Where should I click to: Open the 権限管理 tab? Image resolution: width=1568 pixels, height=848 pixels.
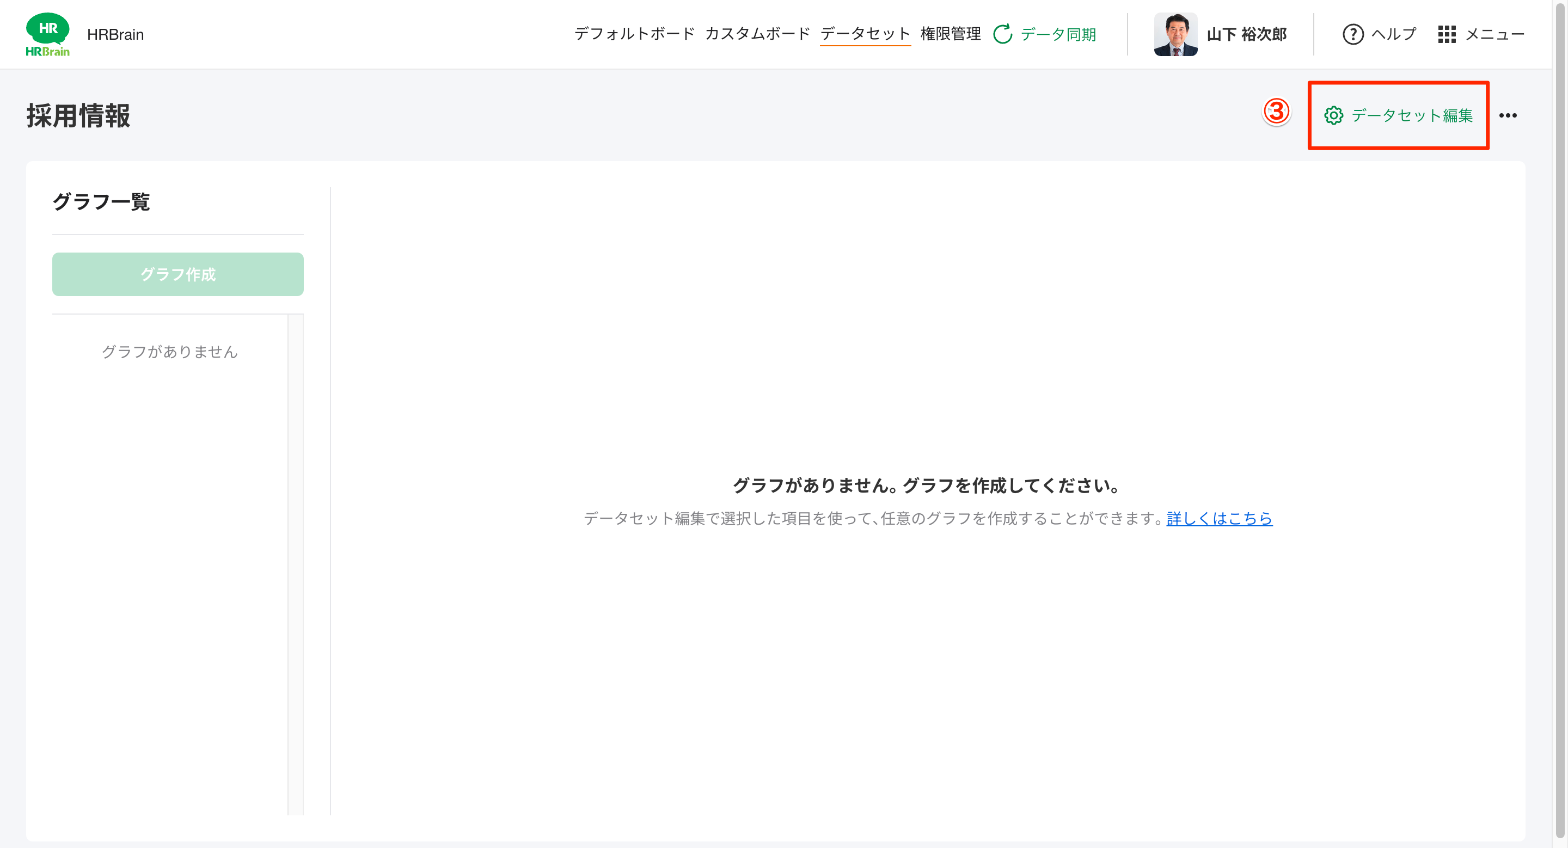pos(951,34)
